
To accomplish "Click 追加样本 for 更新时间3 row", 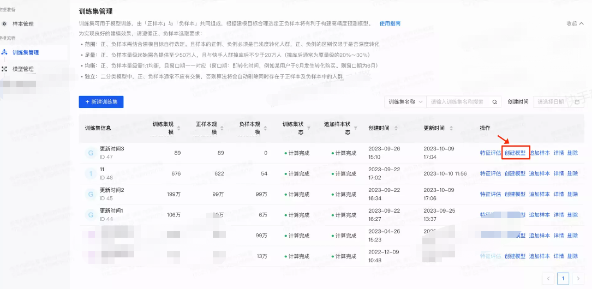I will 540,153.
